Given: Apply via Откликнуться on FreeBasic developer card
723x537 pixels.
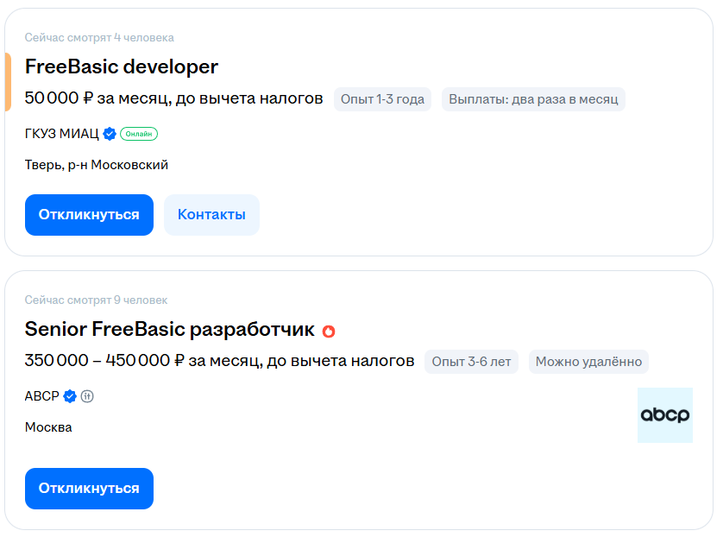Looking at the screenshot, I should [x=89, y=215].
